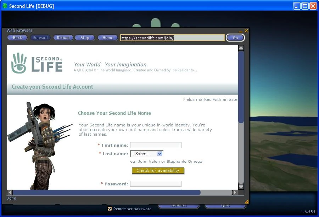The image size is (319, 217).
Task: Click the 'Web Browser' floater title
Action: (x=19, y=31)
